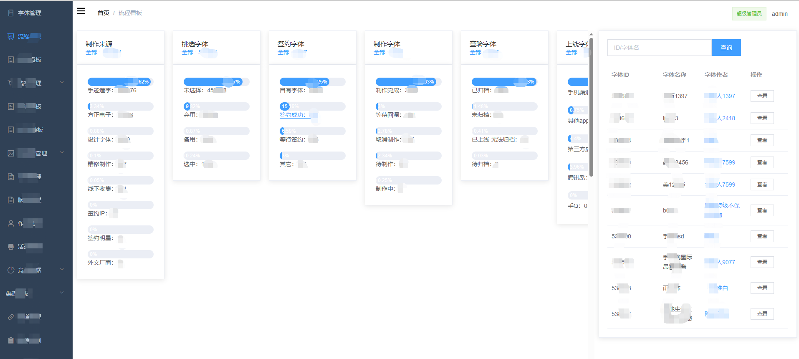Click the 外文厂商 label
The image size is (799, 359).
point(100,263)
